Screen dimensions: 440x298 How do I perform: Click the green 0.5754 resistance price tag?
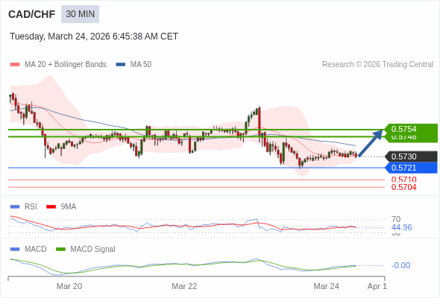point(411,129)
